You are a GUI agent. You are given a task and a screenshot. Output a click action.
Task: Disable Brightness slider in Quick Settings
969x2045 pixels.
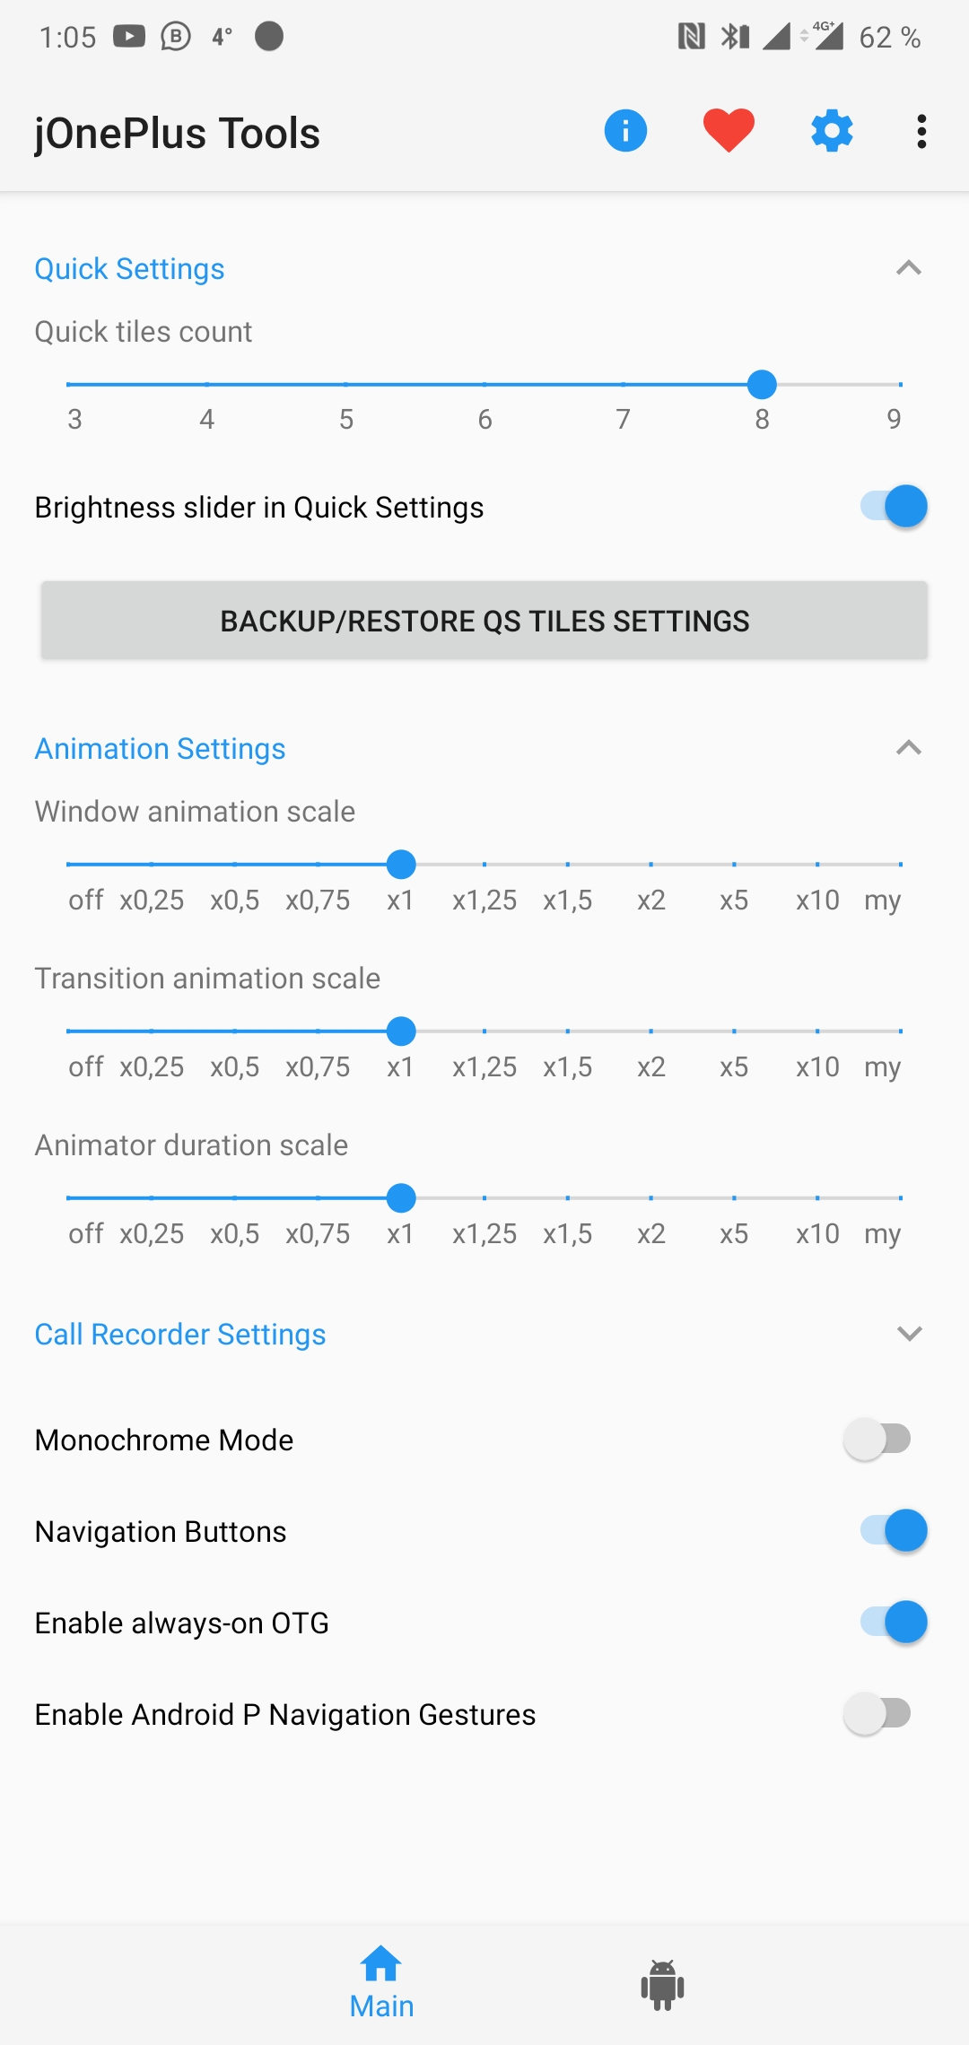[x=893, y=507]
